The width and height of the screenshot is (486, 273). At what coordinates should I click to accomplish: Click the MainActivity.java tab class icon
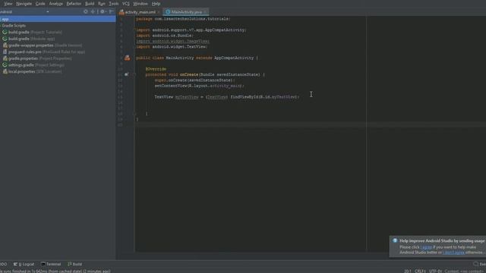[x=168, y=12]
